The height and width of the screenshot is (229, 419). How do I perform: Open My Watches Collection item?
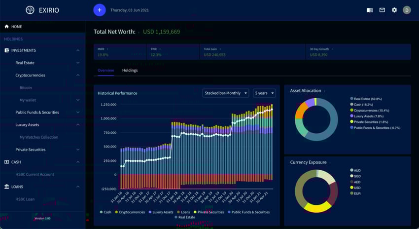(39, 137)
